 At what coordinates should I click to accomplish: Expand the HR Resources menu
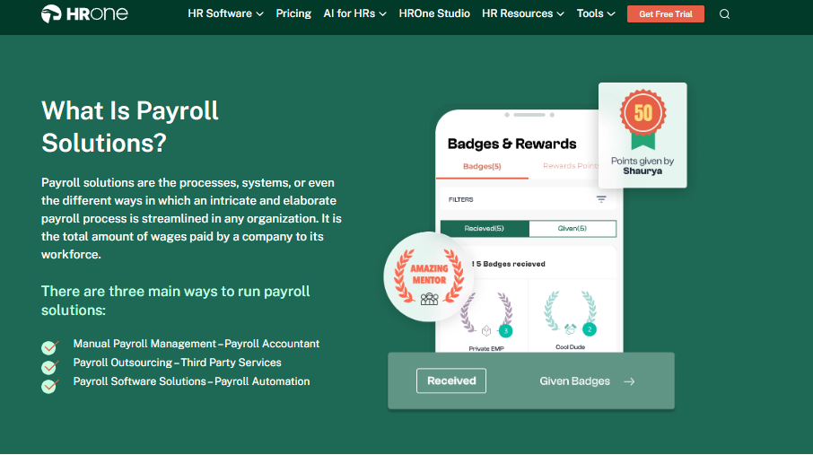point(522,13)
